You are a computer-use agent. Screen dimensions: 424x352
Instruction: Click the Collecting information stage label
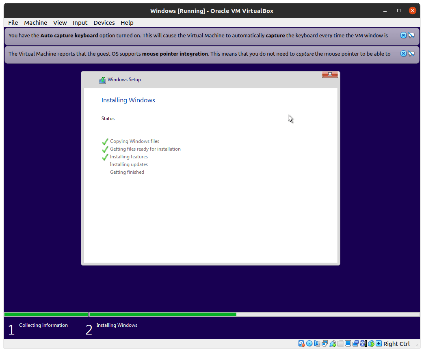(x=43, y=325)
